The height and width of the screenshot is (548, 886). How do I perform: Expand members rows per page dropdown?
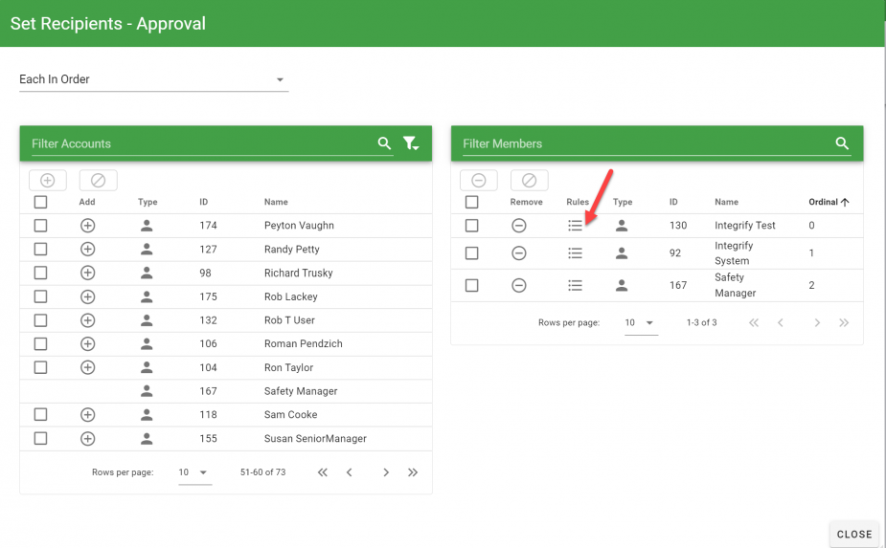(641, 323)
